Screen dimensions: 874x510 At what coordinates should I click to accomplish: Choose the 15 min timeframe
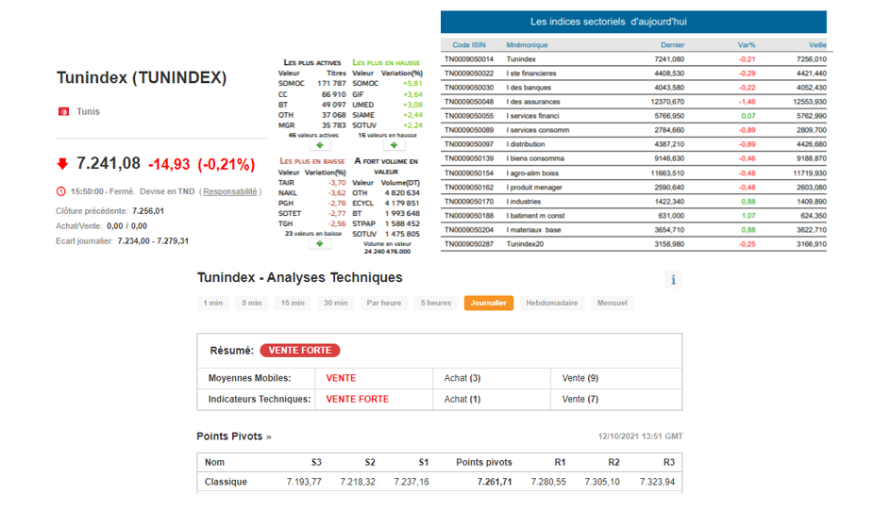(292, 303)
